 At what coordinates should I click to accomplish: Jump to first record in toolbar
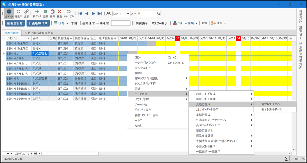point(80,14)
